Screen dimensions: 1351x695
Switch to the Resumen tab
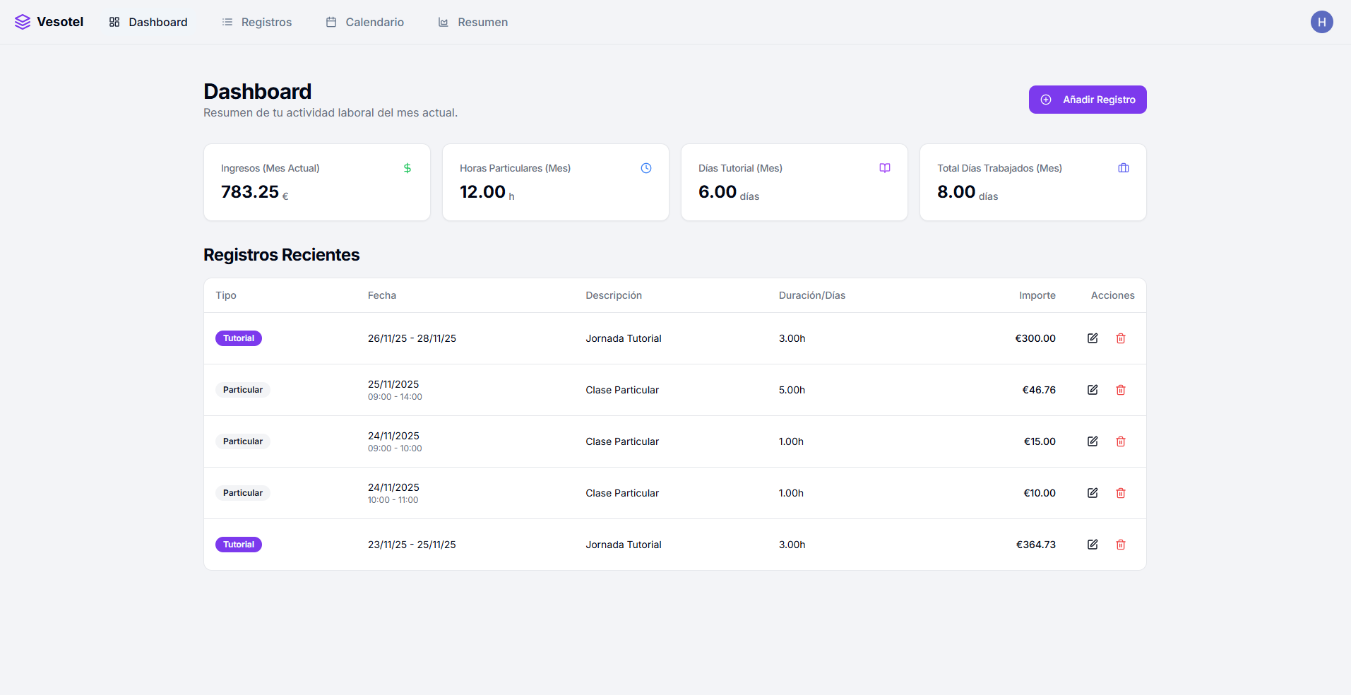coord(473,22)
